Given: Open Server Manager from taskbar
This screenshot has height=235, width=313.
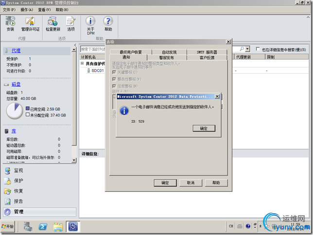Looking at the screenshot, I should [28, 227].
